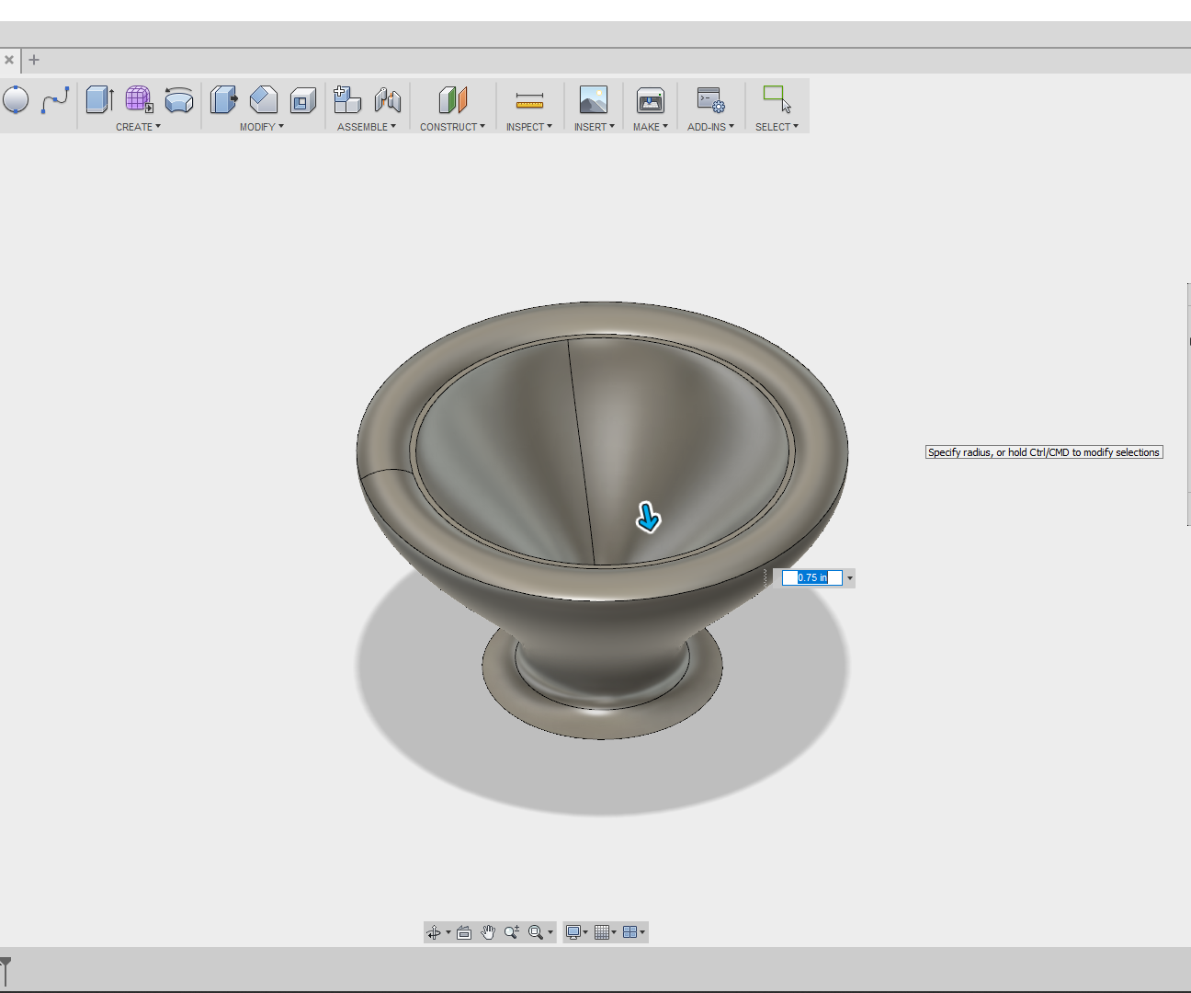Expand the MODIFY dropdown
This screenshot has width=1191, height=993.
(x=261, y=127)
